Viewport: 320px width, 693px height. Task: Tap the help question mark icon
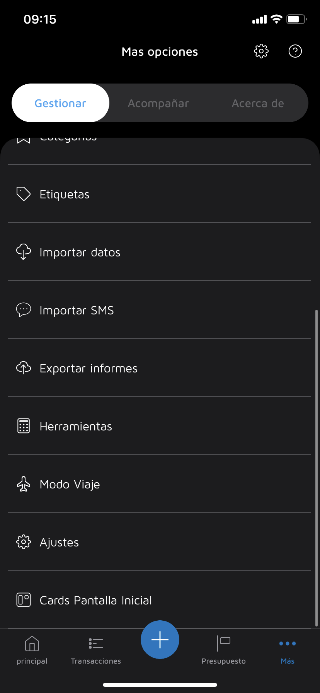pyautogui.click(x=295, y=51)
